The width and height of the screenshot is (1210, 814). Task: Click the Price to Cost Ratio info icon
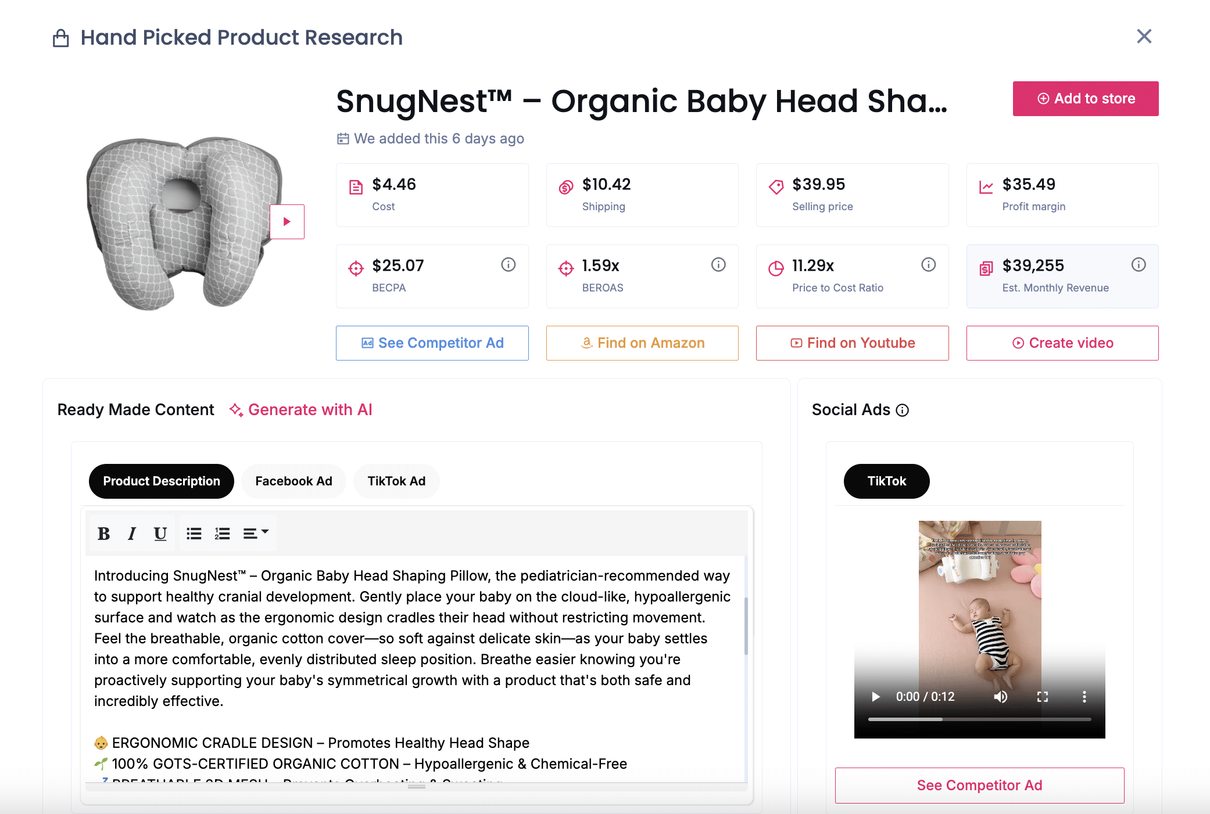pos(929,265)
